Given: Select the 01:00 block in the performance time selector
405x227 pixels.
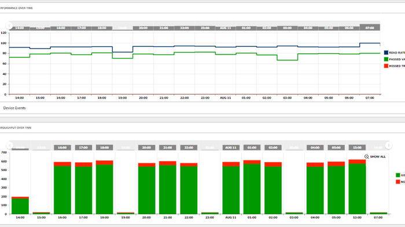Looking at the screenshot, I should [246, 28].
